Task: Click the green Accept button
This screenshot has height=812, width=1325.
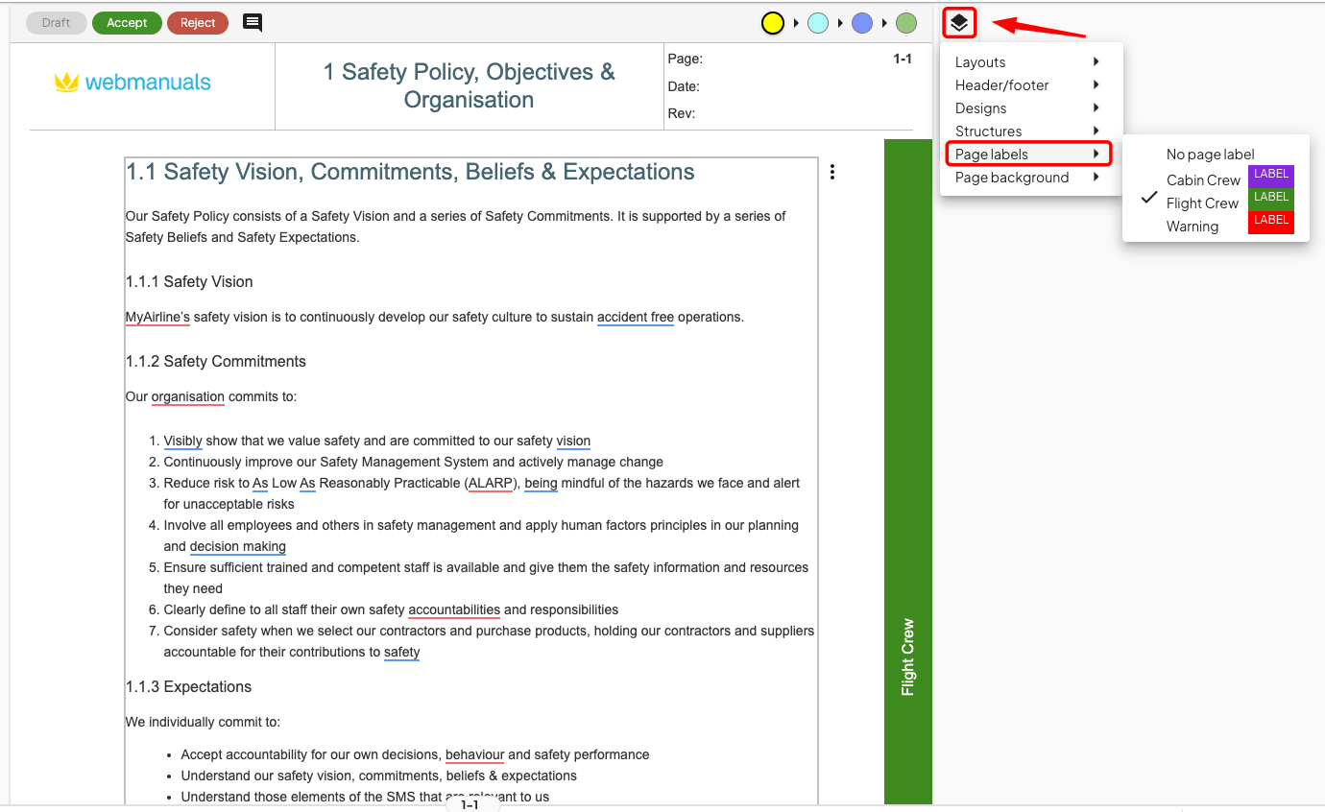Action: tap(127, 23)
